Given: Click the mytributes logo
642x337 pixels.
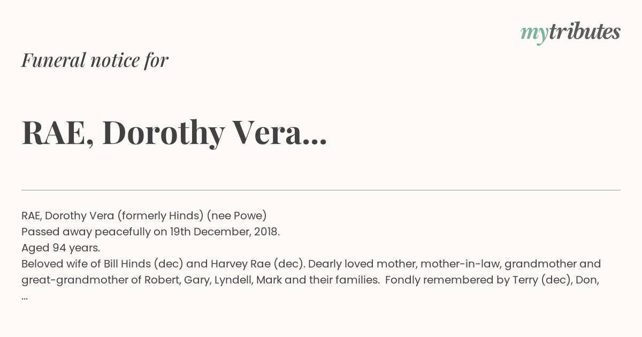Looking at the screenshot, I should (570, 33).
